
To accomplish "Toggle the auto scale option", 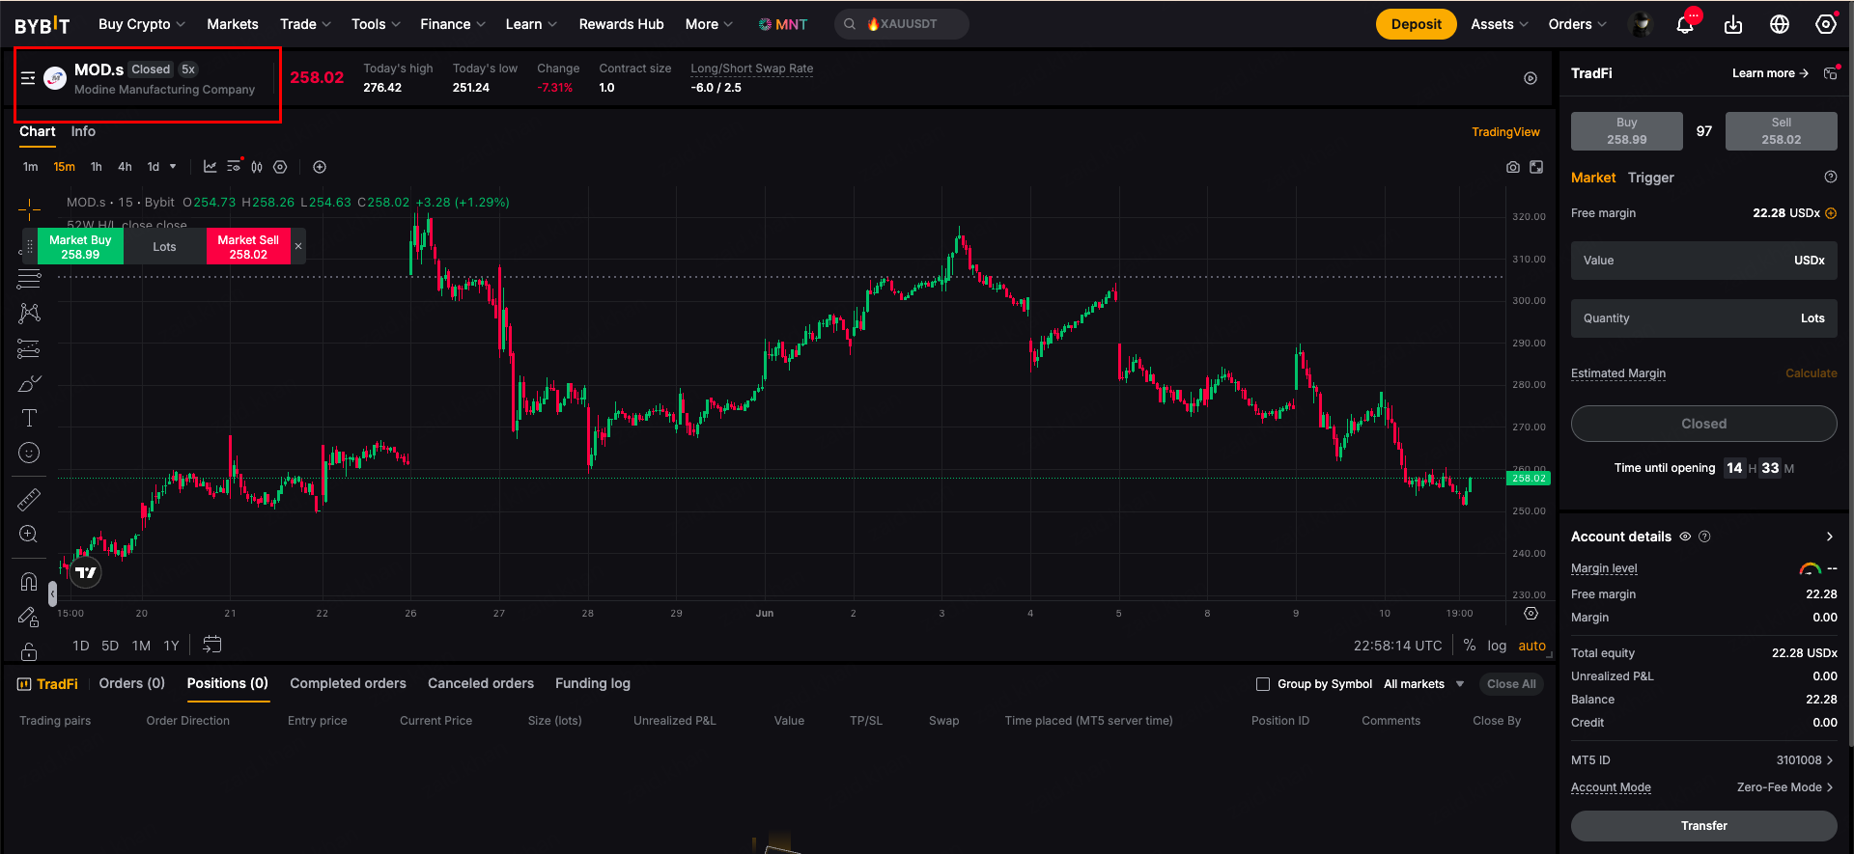I will (1531, 646).
